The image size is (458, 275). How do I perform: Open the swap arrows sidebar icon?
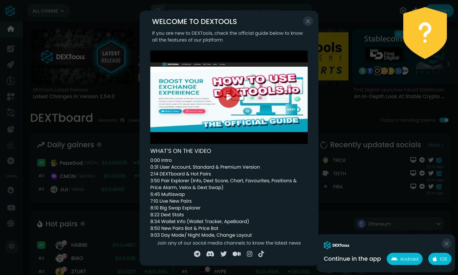11,112
